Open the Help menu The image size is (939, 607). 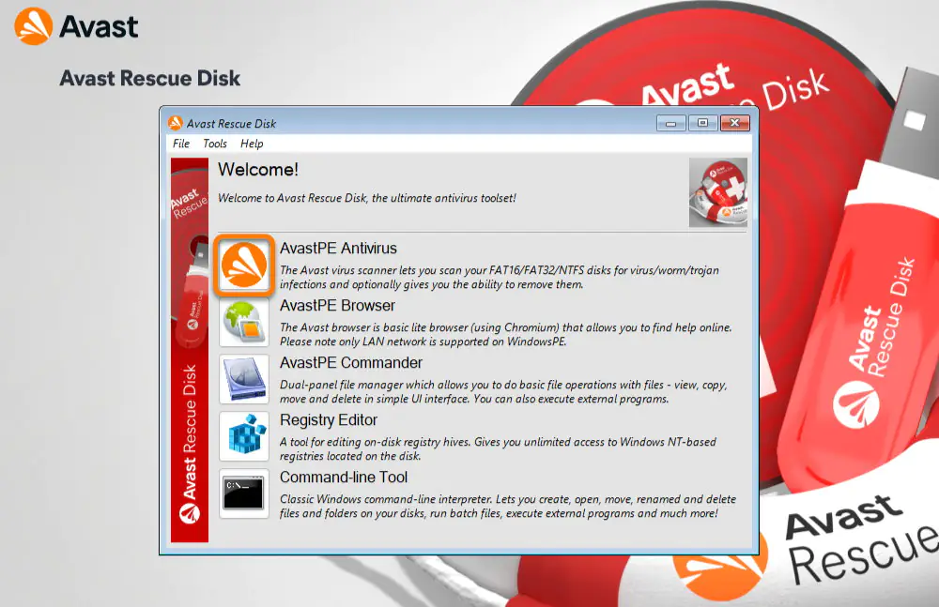click(252, 144)
